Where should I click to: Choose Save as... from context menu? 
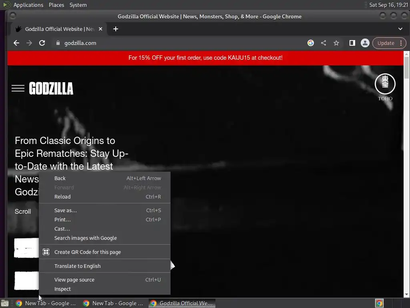click(x=105, y=210)
